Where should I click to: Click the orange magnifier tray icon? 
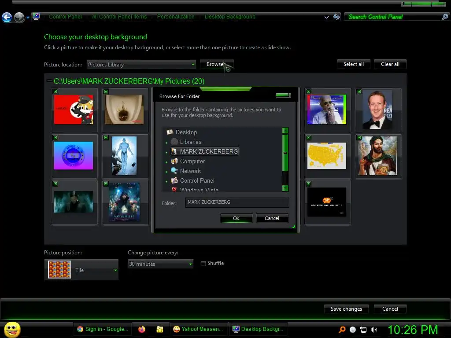342,329
